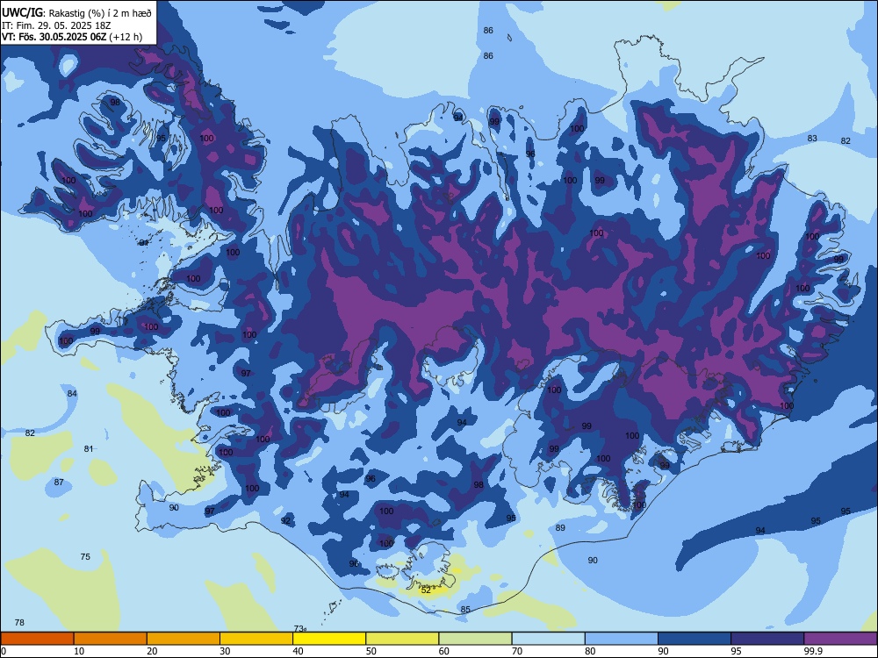Select the '73' value at the bottom coast
The image size is (878, 658).
coord(299,628)
